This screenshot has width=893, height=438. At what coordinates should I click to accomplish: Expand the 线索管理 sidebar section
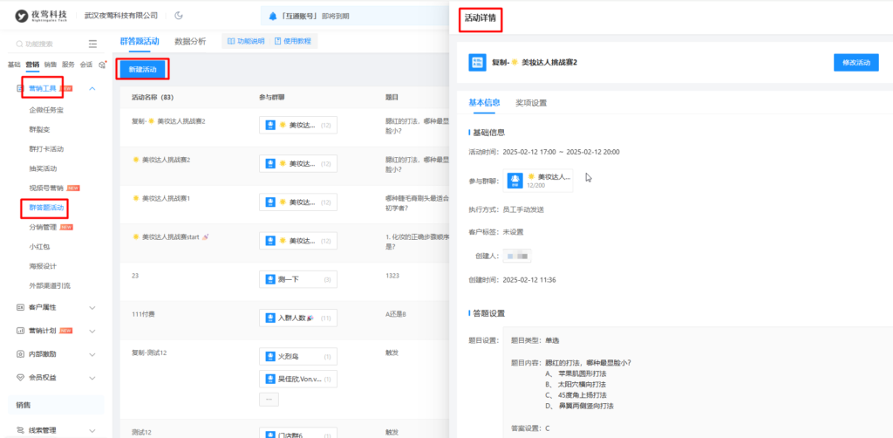[x=92, y=430]
